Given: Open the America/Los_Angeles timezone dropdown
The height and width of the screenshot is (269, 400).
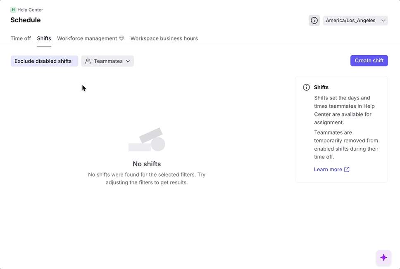Looking at the screenshot, I should [x=351, y=20].
